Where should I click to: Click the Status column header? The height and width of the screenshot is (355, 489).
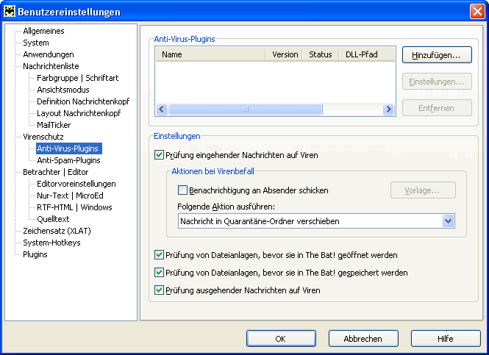coord(321,54)
